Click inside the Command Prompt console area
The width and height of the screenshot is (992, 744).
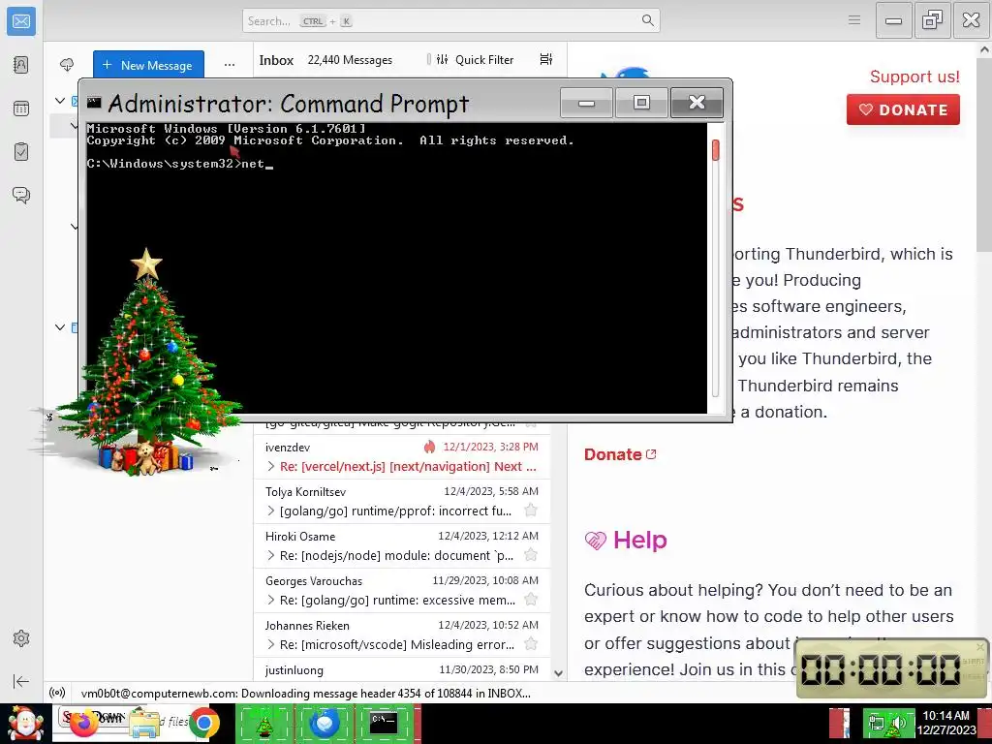coord(396,267)
